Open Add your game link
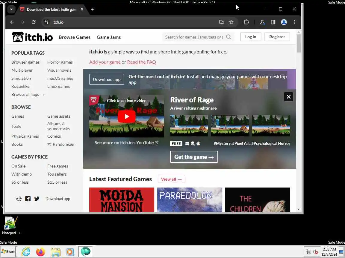Viewport: 345px width, 258px height. coord(105,62)
